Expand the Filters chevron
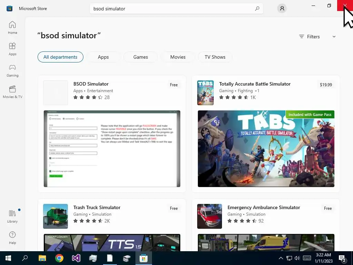This screenshot has height=265, width=353. [x=334, y=37]
